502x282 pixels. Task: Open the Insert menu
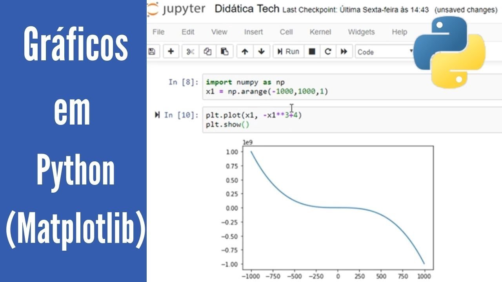coord(253,32)
